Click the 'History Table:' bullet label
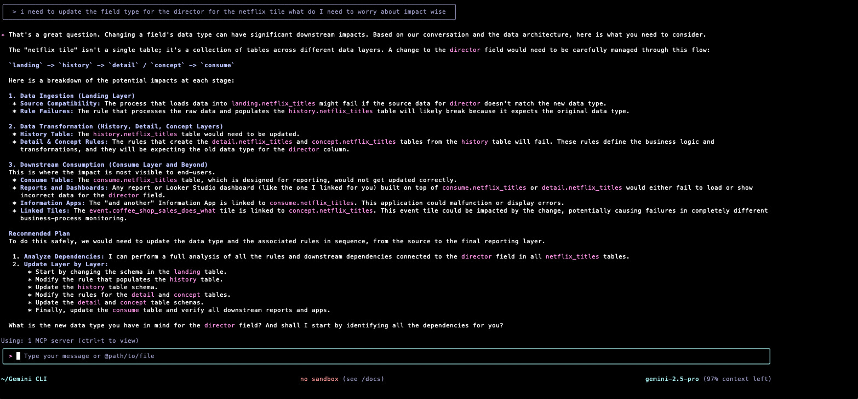The height and width of the screenshot is (399, 858). pyautogui.click(x=47, y=134)
